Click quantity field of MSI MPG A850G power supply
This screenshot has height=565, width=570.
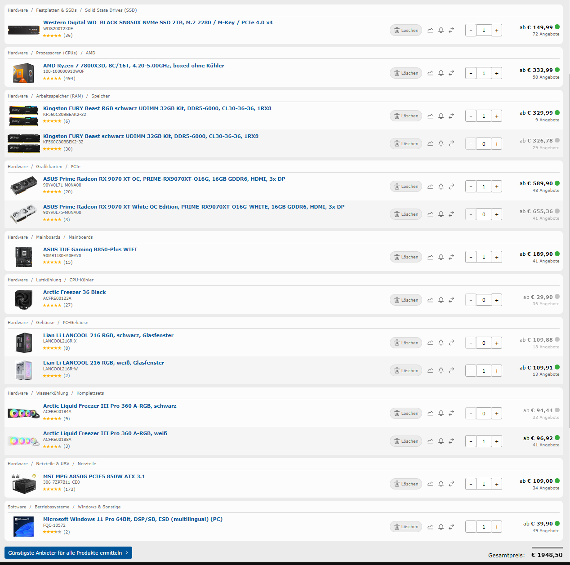[x=484, y=484]
